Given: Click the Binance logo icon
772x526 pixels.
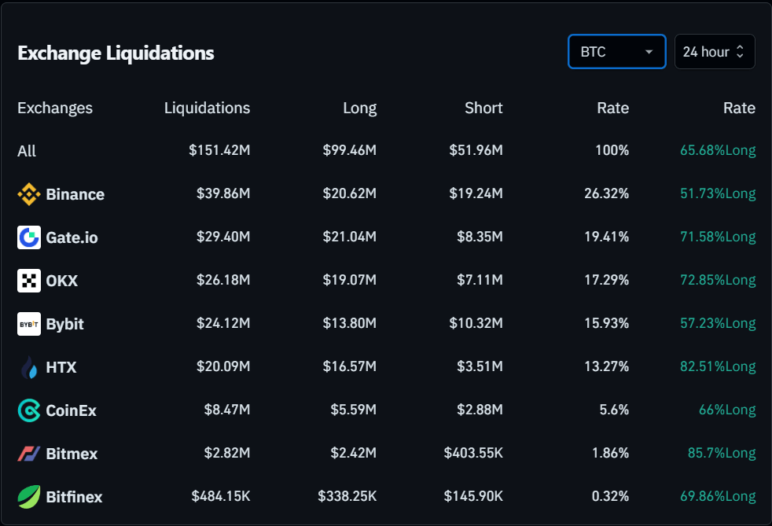Looking at the screenshot, I should tap(29, 194).
